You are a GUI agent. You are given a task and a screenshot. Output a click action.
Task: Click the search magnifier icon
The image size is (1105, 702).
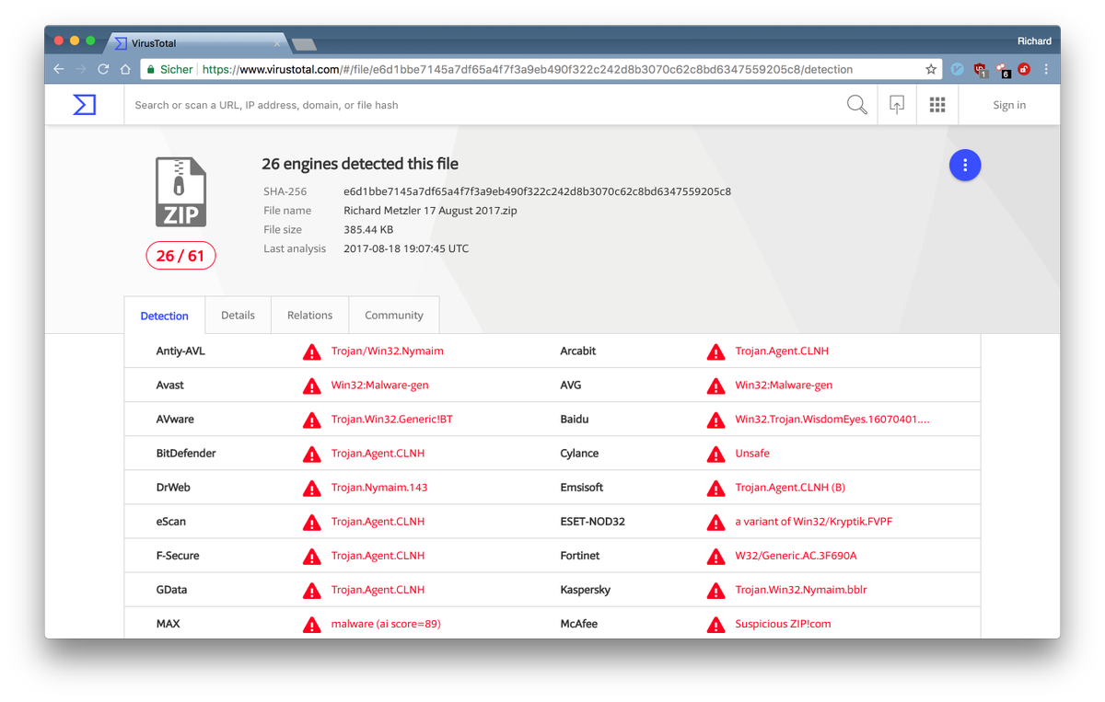[x=856, y=105]
